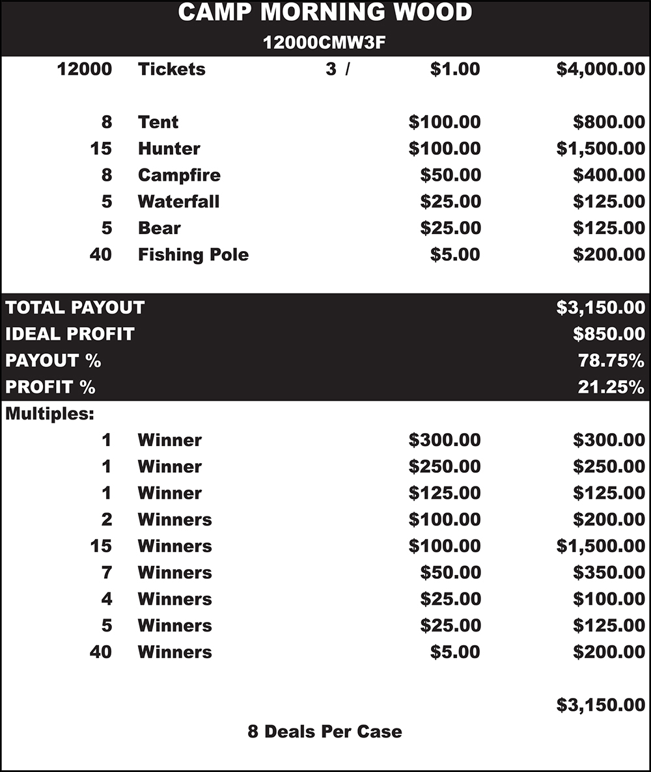Click the $850.00 ideal profit value

[609, 334]
